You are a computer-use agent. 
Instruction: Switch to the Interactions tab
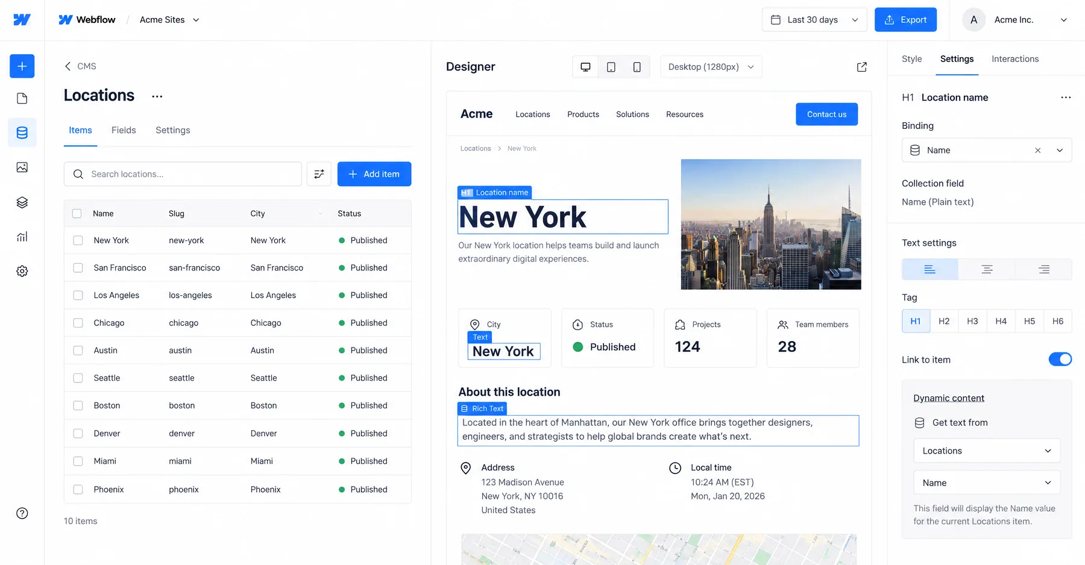[x=1015, y=59]
